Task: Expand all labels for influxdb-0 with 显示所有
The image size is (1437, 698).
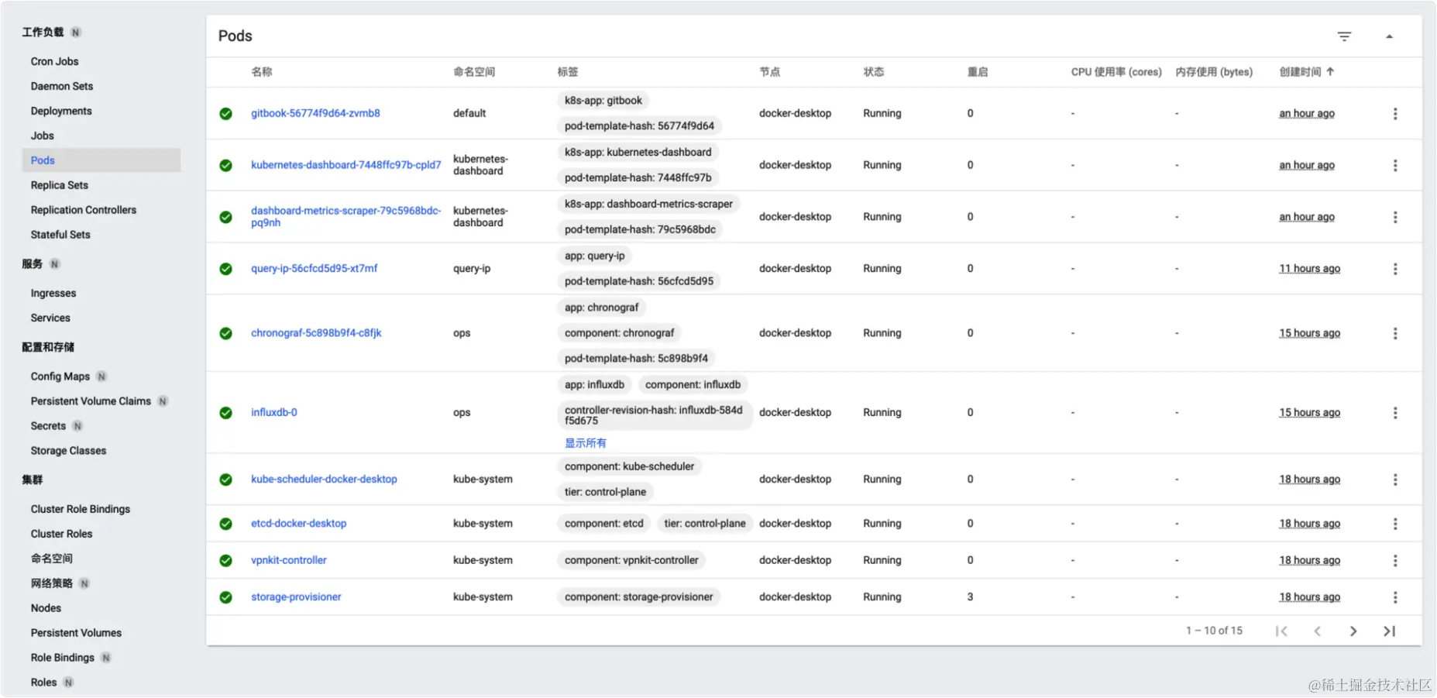Action: (585, 443)
